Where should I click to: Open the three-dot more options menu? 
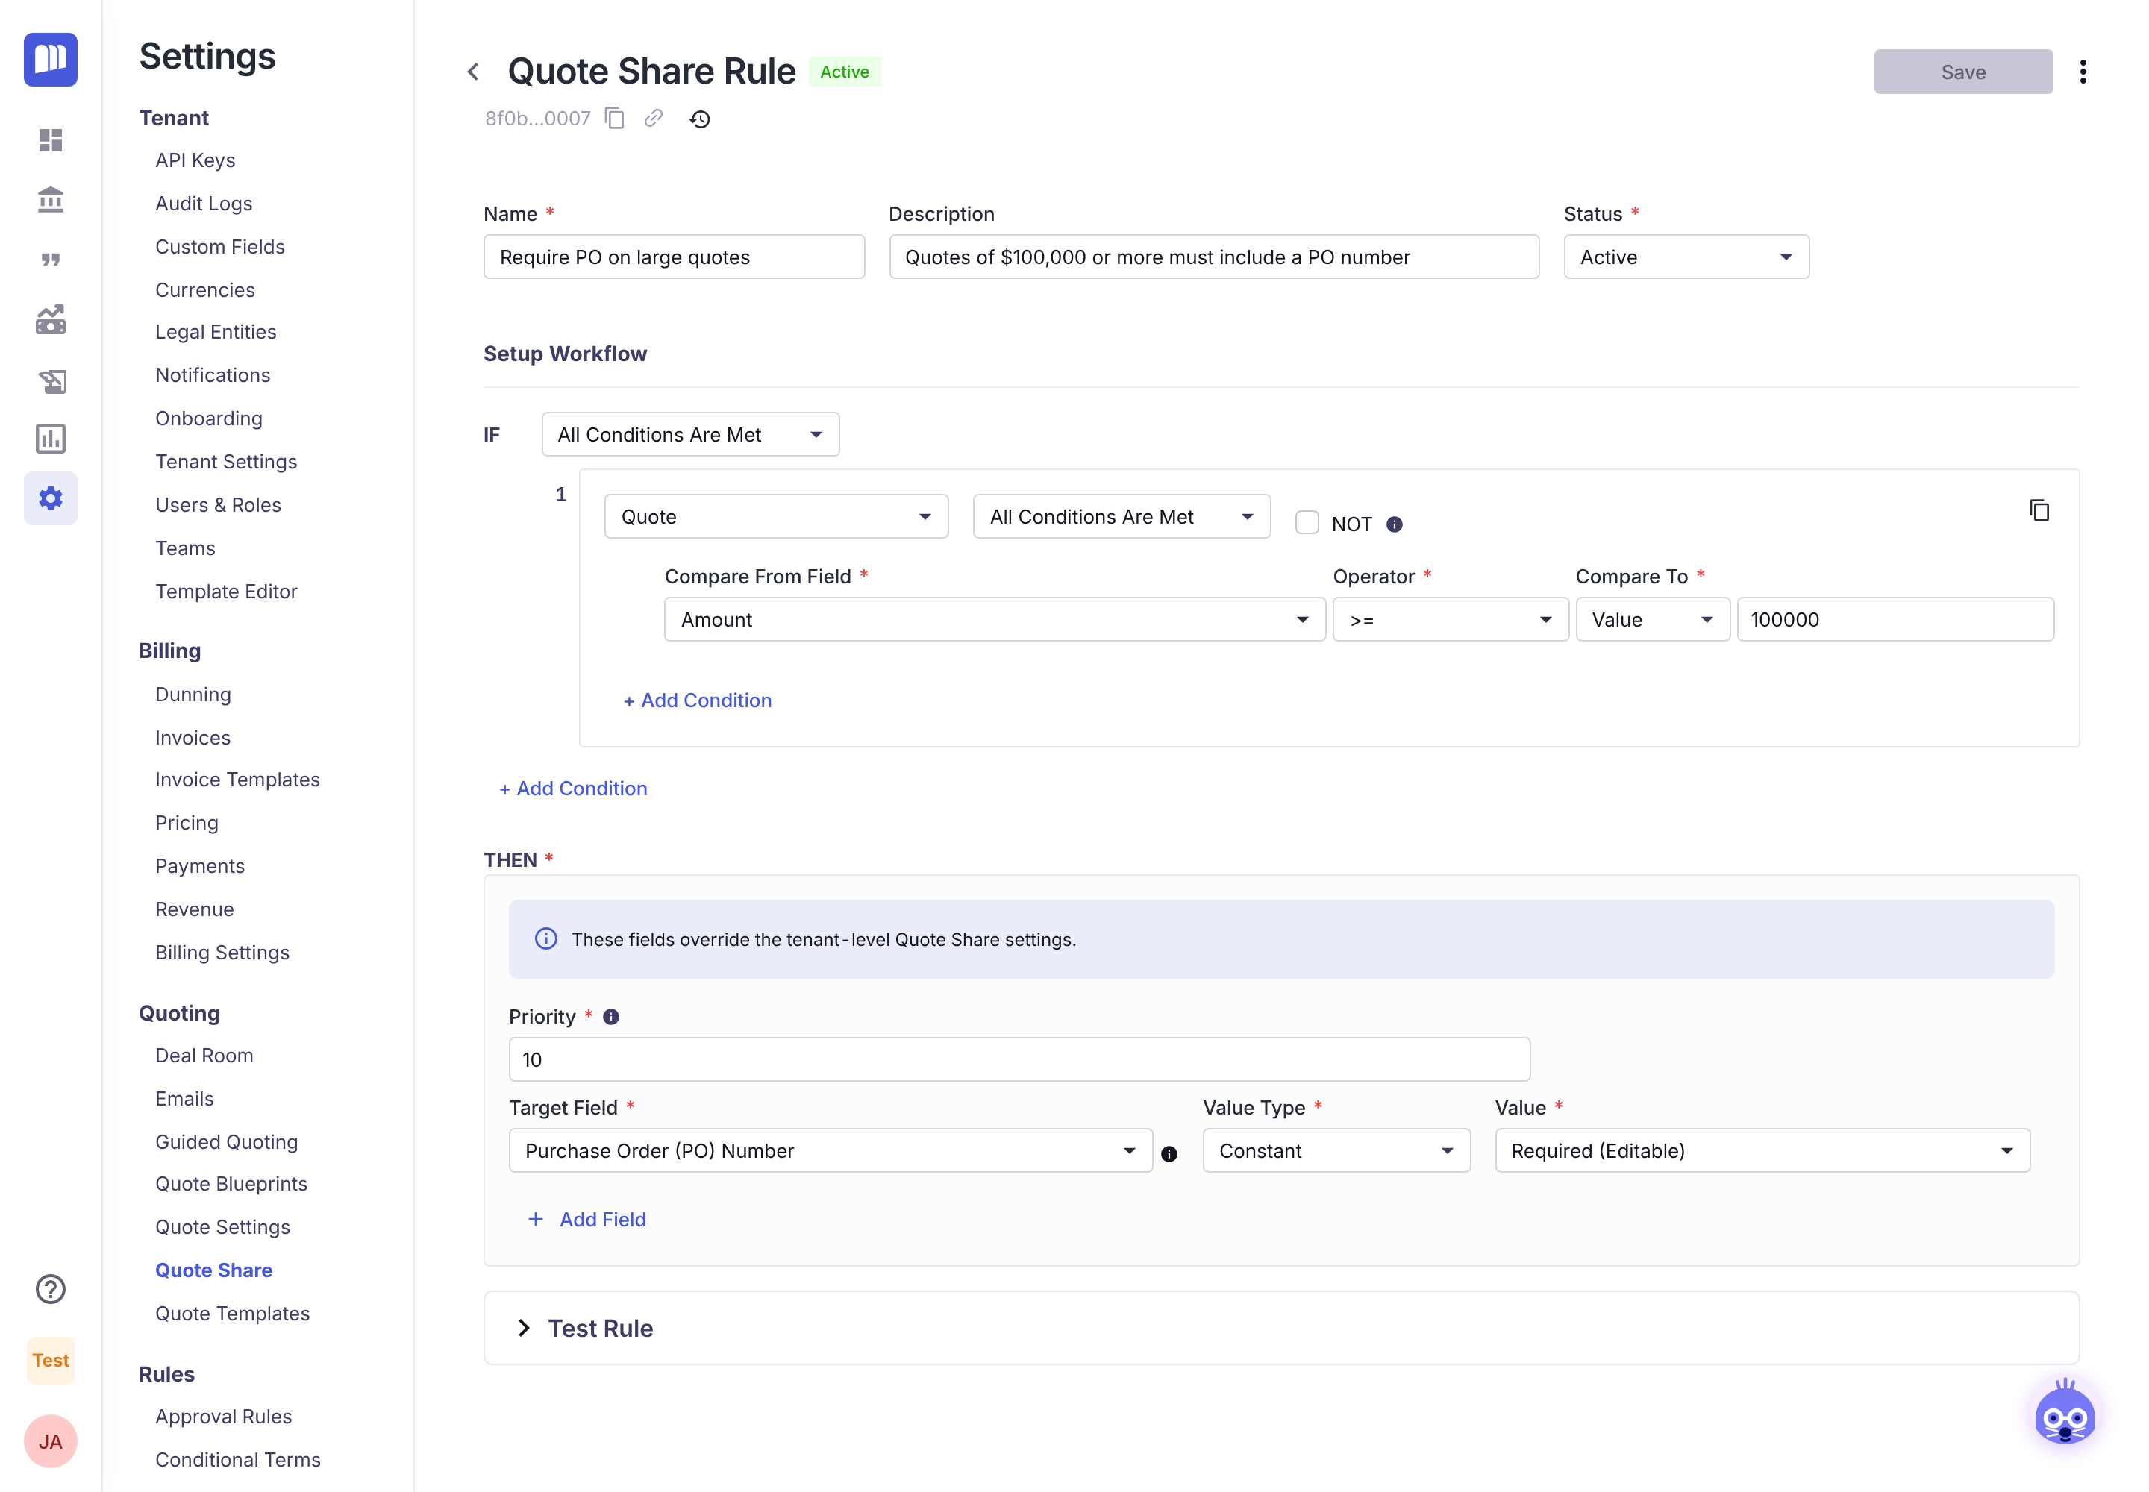click(2083, 72)
